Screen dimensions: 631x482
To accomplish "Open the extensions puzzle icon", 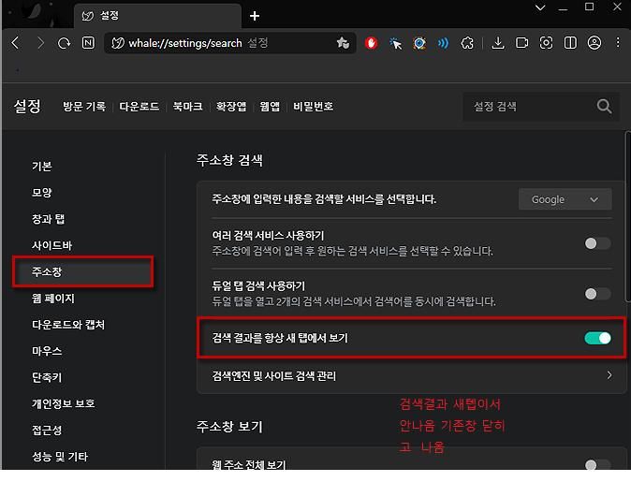I will [467, 43].
